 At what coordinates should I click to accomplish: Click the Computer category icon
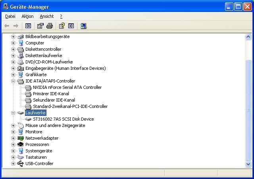[x=21, y=43]
